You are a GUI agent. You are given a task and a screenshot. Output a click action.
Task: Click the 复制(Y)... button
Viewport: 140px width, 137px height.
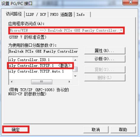coord(105,69)
